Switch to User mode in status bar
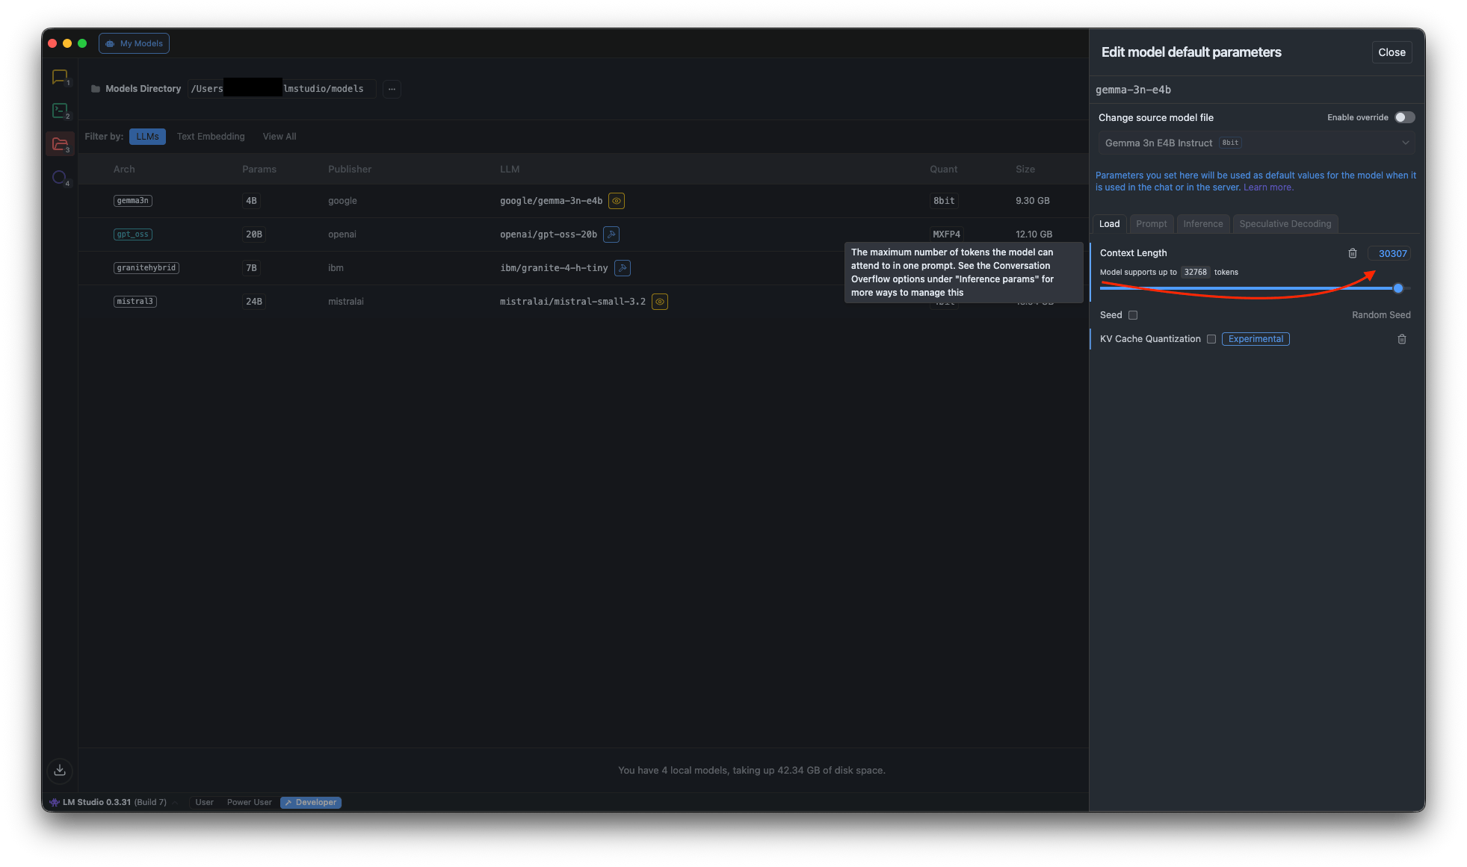The image size is (1467, 867). click(x=204, y=802)
